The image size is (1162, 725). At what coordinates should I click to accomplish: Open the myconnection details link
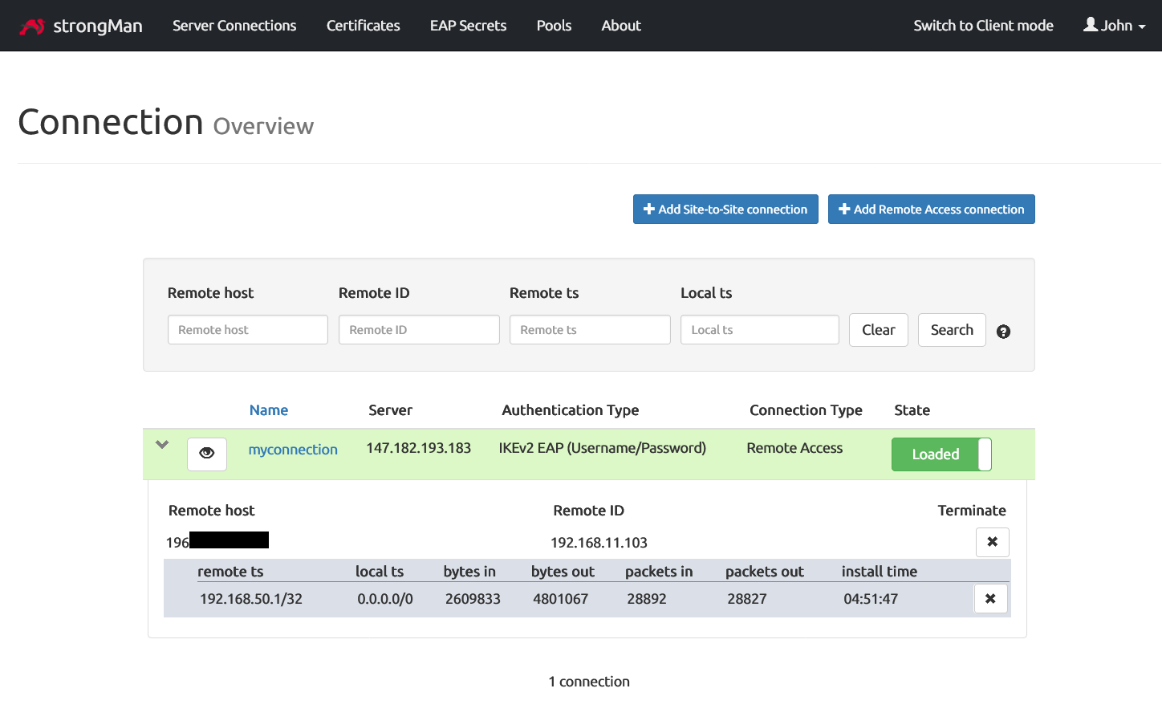(293, 449)
